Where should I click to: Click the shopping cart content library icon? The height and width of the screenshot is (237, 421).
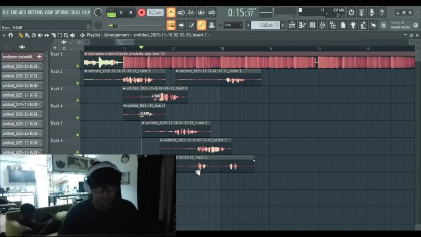click(x=383, y=25)
